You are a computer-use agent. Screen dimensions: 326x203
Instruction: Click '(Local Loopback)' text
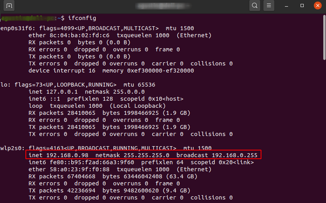coord(138,106)
